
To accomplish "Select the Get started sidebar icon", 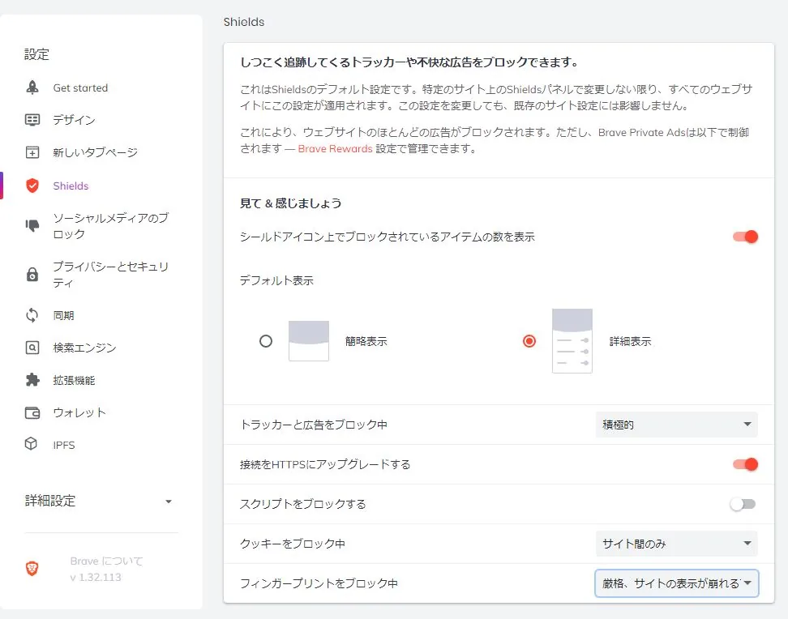I will click(x=32, y=88).
